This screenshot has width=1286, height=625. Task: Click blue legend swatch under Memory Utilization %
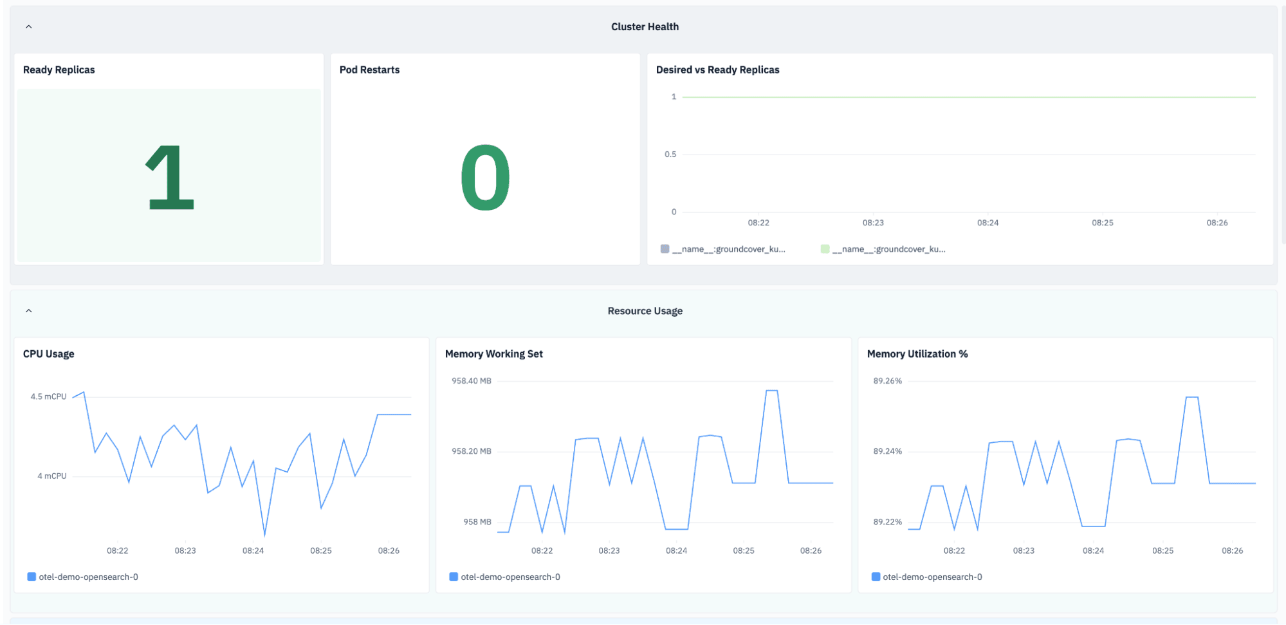(876, 577)
